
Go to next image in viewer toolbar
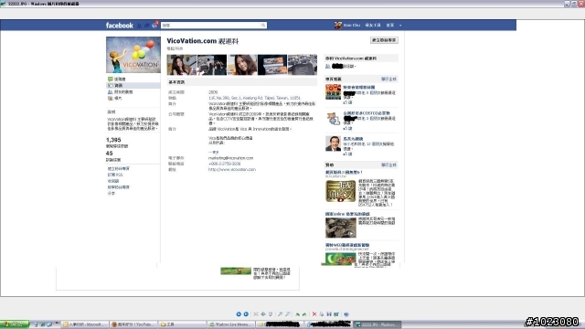tap(246, 314)
